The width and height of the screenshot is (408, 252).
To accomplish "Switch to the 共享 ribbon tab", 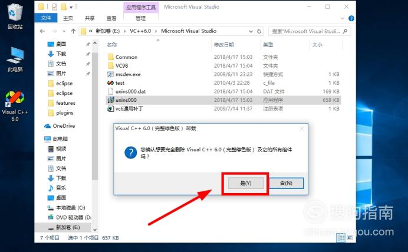I will click(90, 18).
